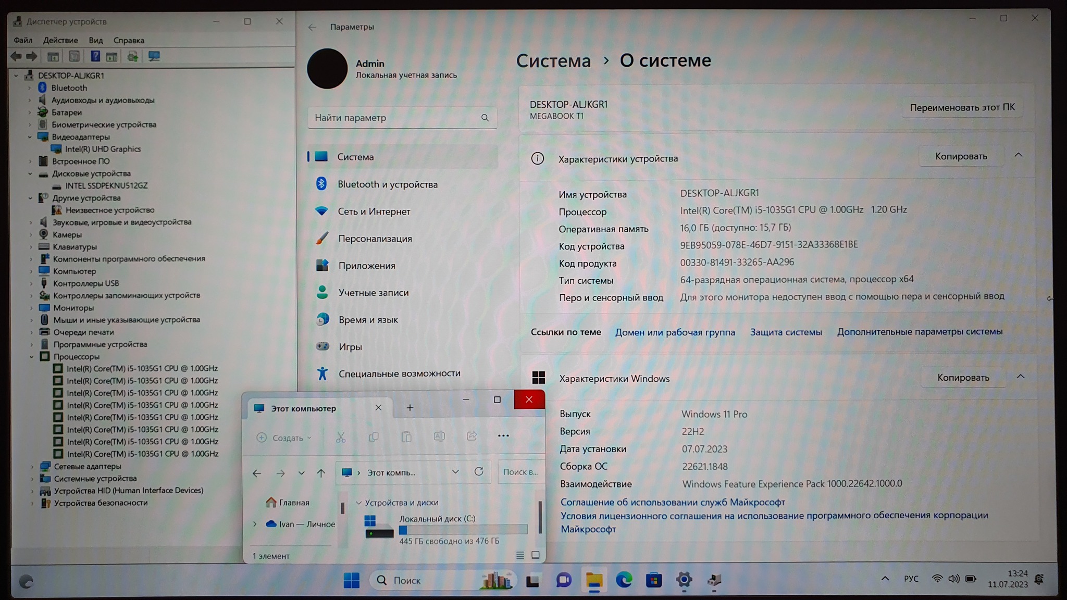Click the Cut scissors icon in Explorer
This screenshot has height=600, width=1067.
click(x=341, y=438)
